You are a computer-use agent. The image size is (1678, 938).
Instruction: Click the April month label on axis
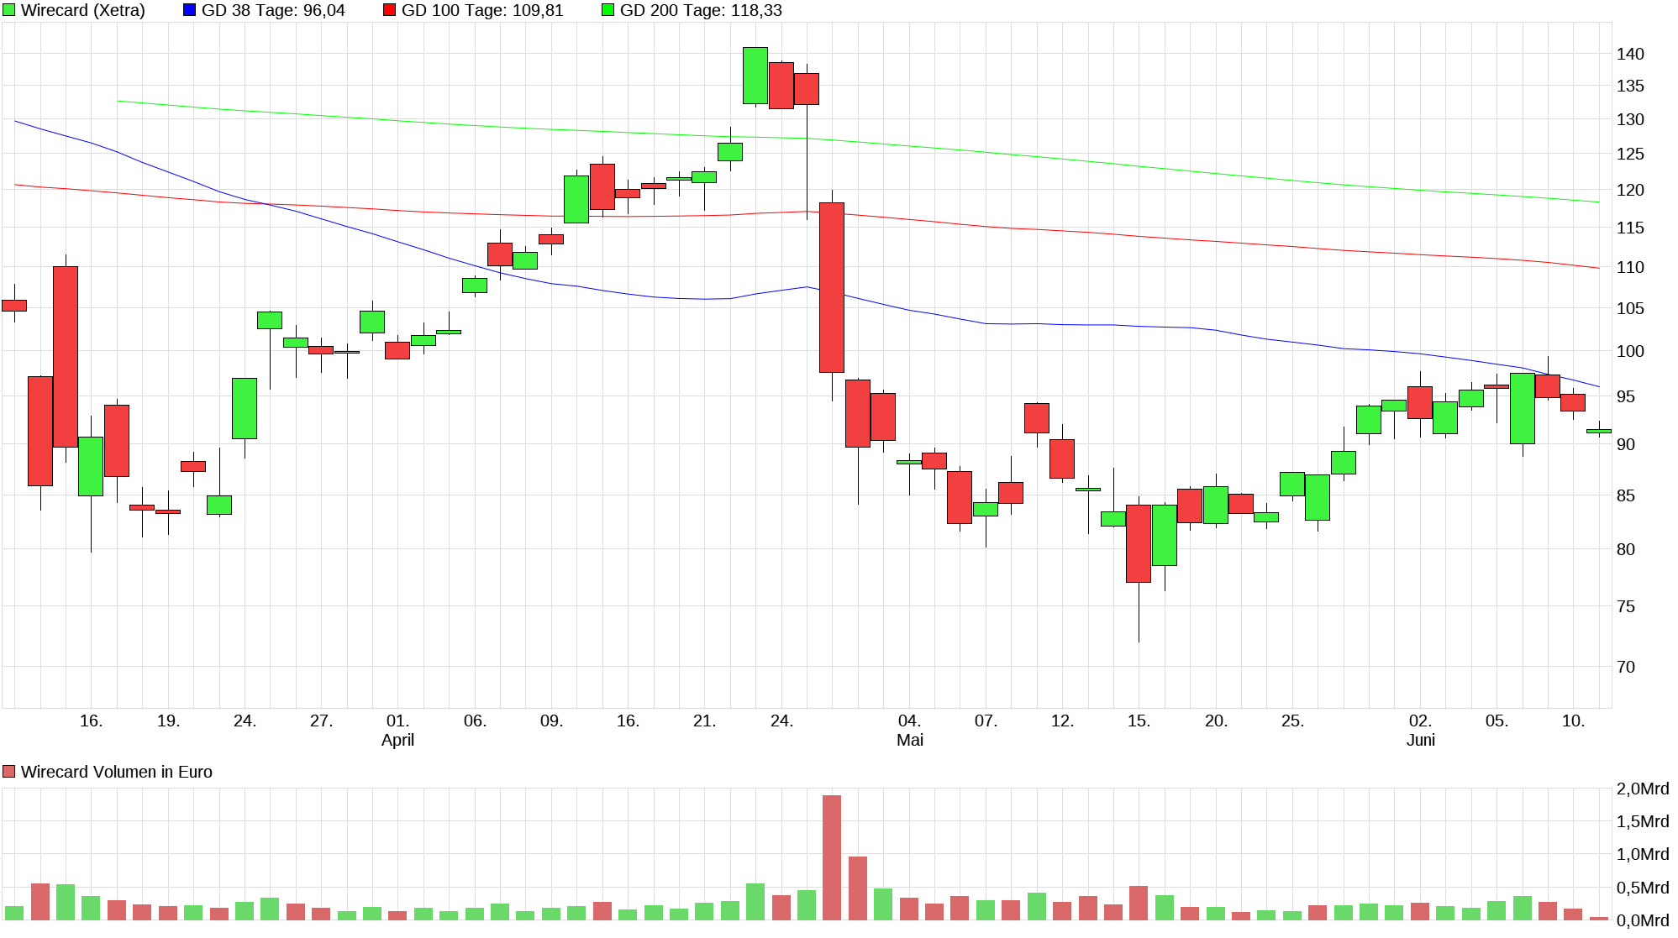[397, 740]
